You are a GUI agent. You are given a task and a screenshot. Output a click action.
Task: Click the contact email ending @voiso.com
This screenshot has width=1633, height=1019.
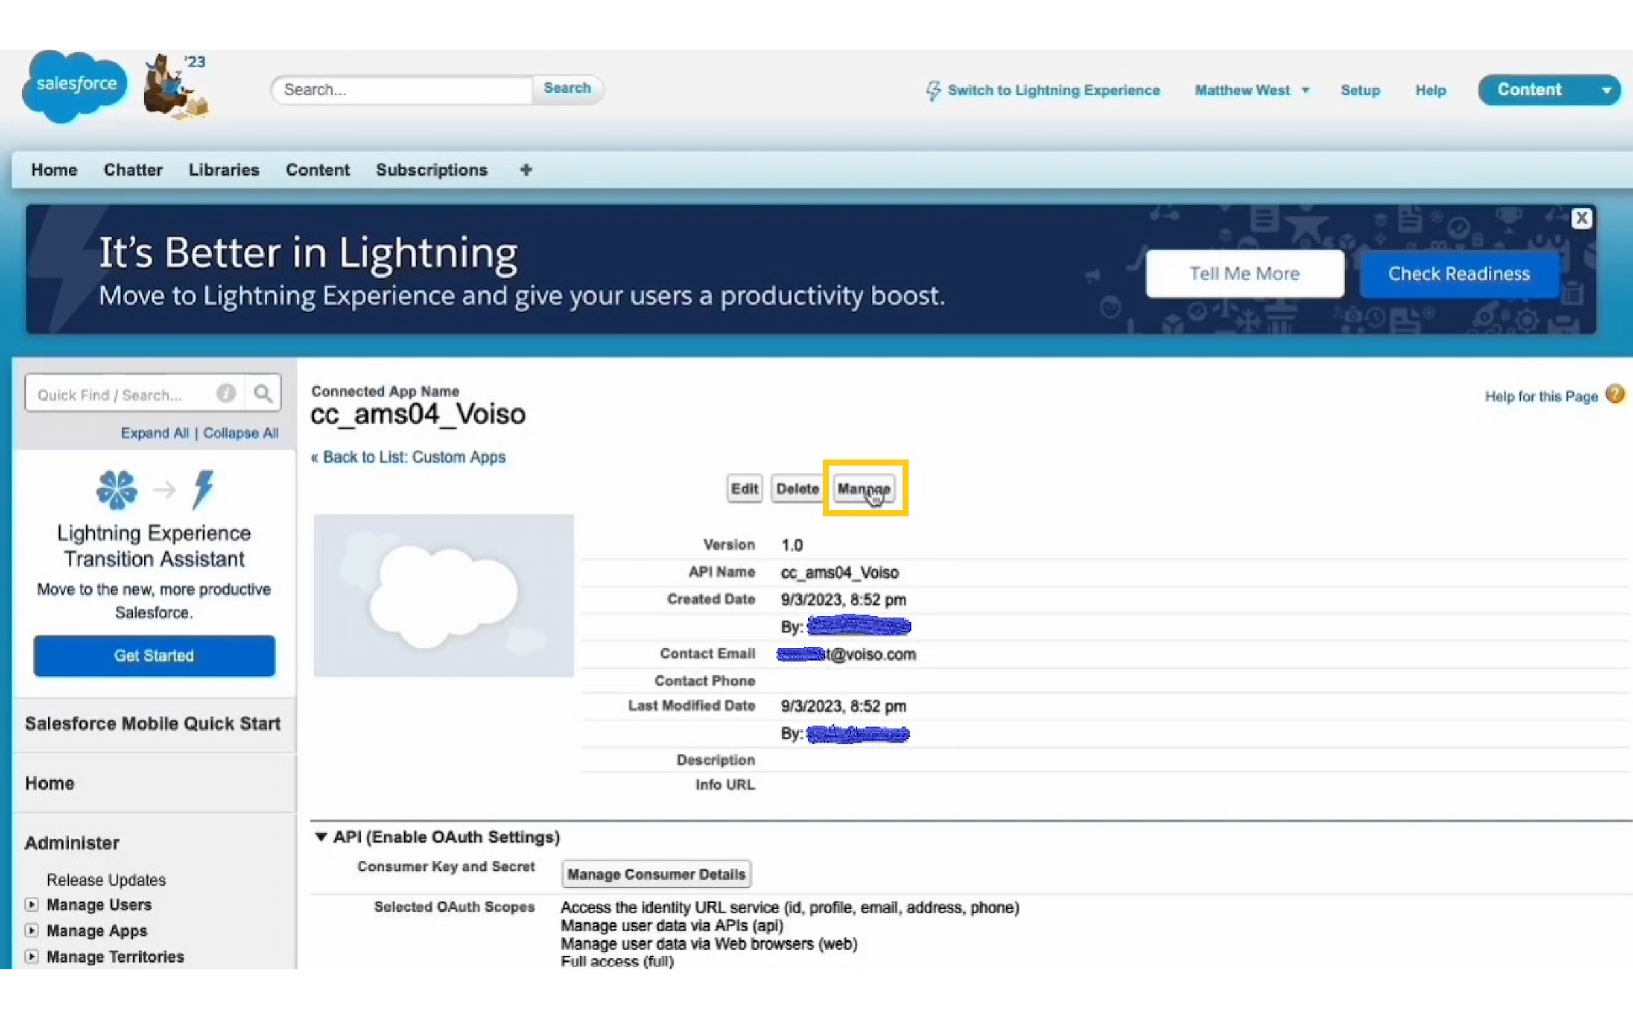[846, 654]
